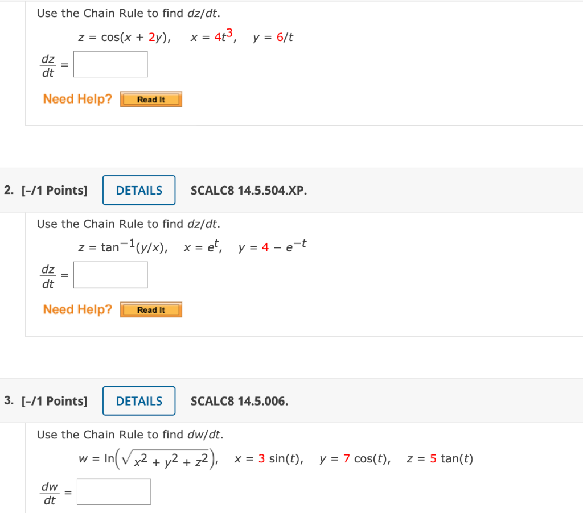Image resolution: width=583 pixels, height=513 pixels.
Task: Click the dz/dt answer box for problem 1
Action: [x=110, y=64]
